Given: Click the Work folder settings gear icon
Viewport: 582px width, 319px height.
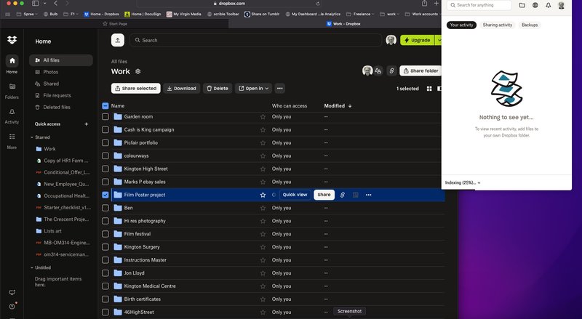Looking at the screenshot, I should (137, 72).
